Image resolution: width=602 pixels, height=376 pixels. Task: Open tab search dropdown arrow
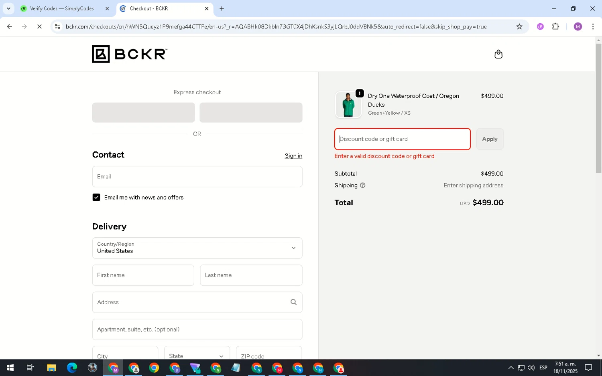click(8, 8)
